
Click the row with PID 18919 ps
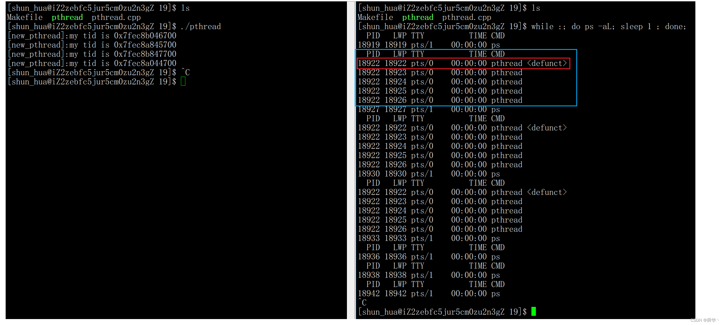[429, 45]
